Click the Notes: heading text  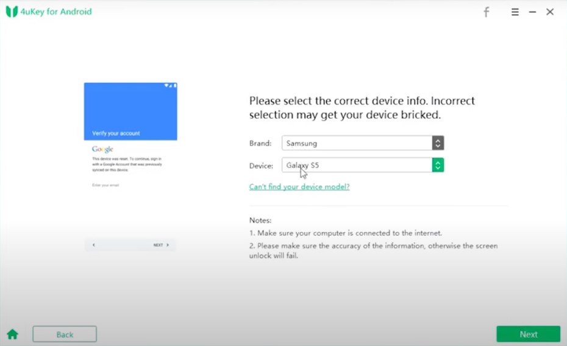click(x=260, y=221)
